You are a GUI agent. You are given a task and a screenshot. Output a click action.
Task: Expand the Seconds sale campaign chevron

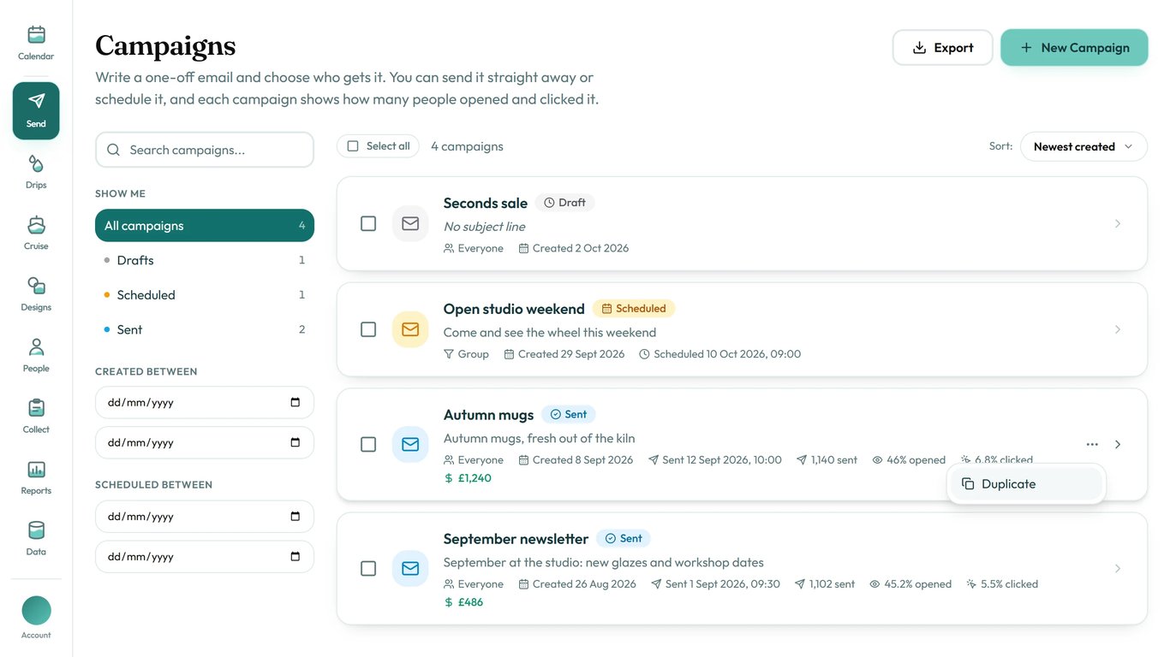pos(1118,223)
